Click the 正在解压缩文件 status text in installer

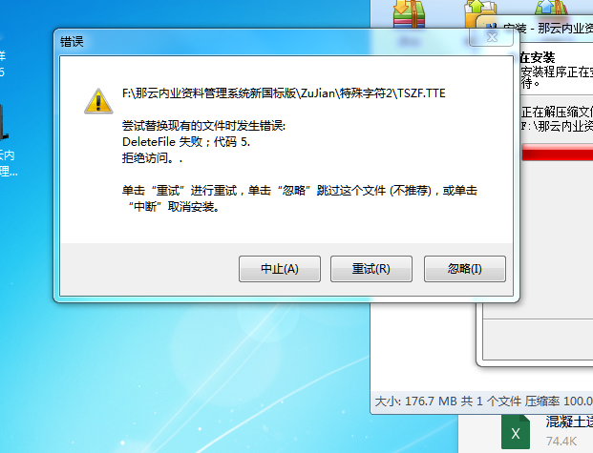pos(557,113)
